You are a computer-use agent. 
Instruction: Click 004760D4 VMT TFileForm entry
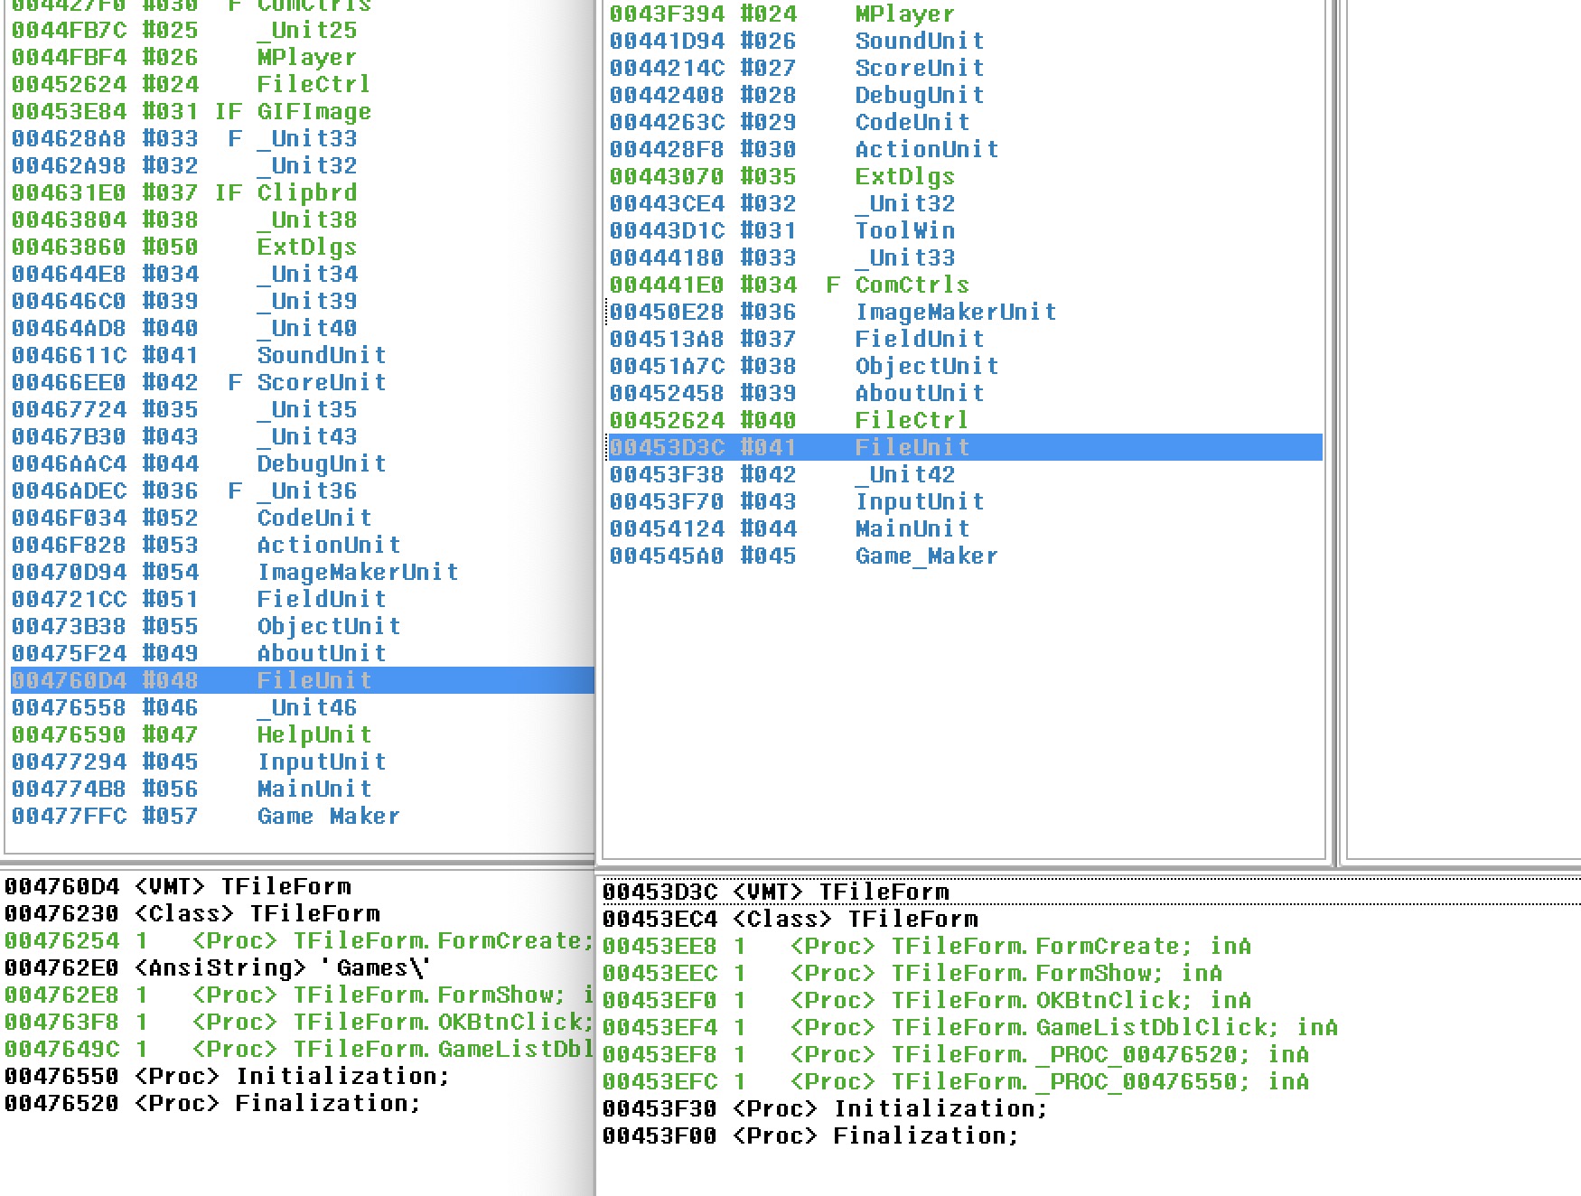click(x=178, y=886)
